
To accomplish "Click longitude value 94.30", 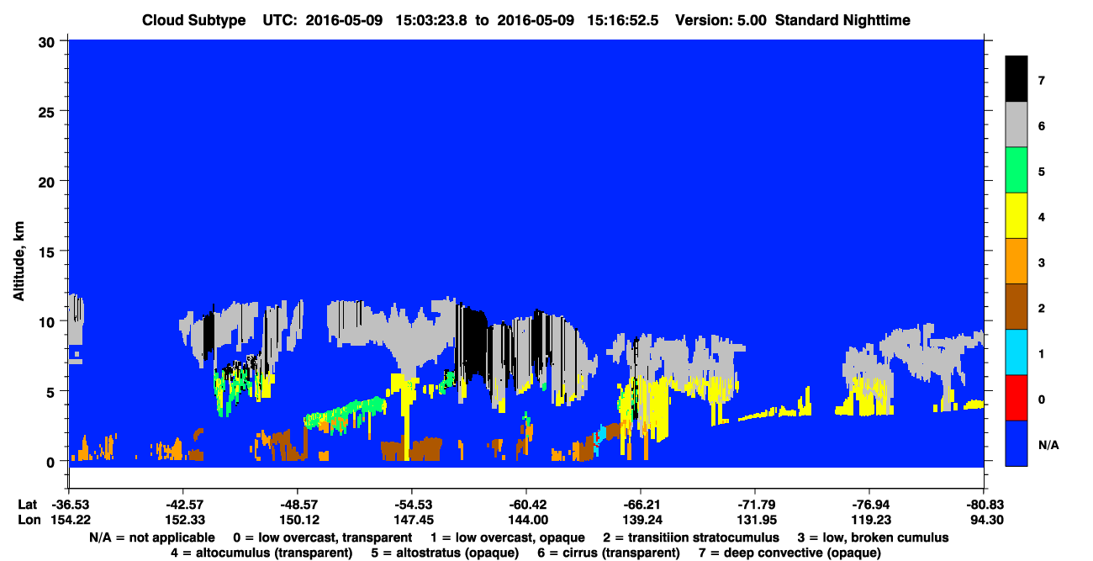I will tap(985, 520).
